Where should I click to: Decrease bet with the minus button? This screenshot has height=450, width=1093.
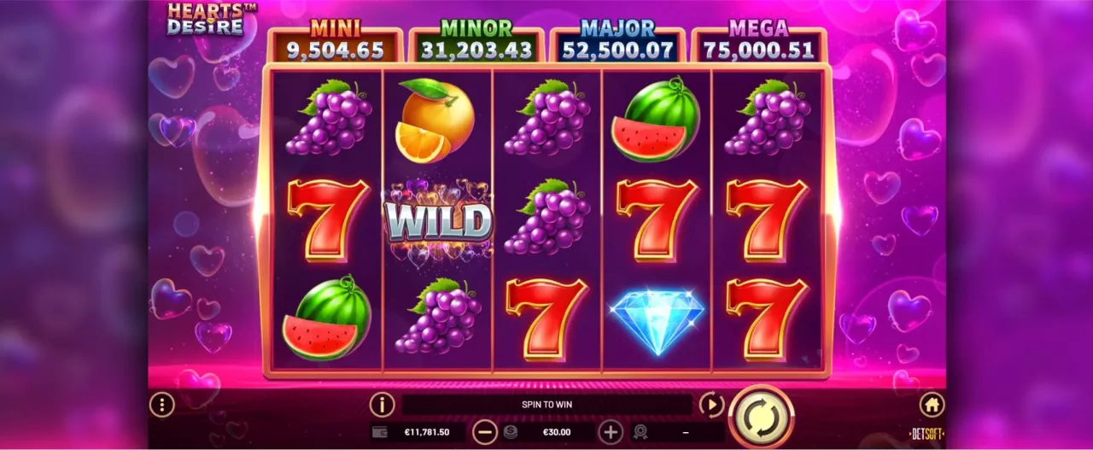tap(484, 432)
